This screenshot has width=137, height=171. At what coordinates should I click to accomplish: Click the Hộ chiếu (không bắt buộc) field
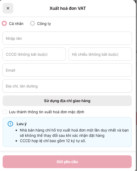point(100,54)
